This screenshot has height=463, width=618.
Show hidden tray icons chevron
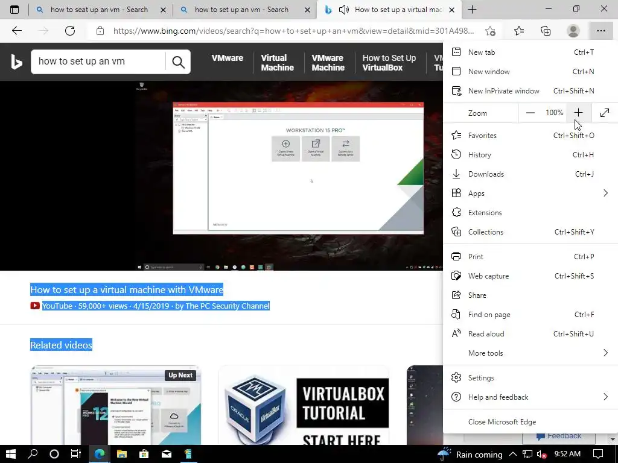click(x=513, y=454)
